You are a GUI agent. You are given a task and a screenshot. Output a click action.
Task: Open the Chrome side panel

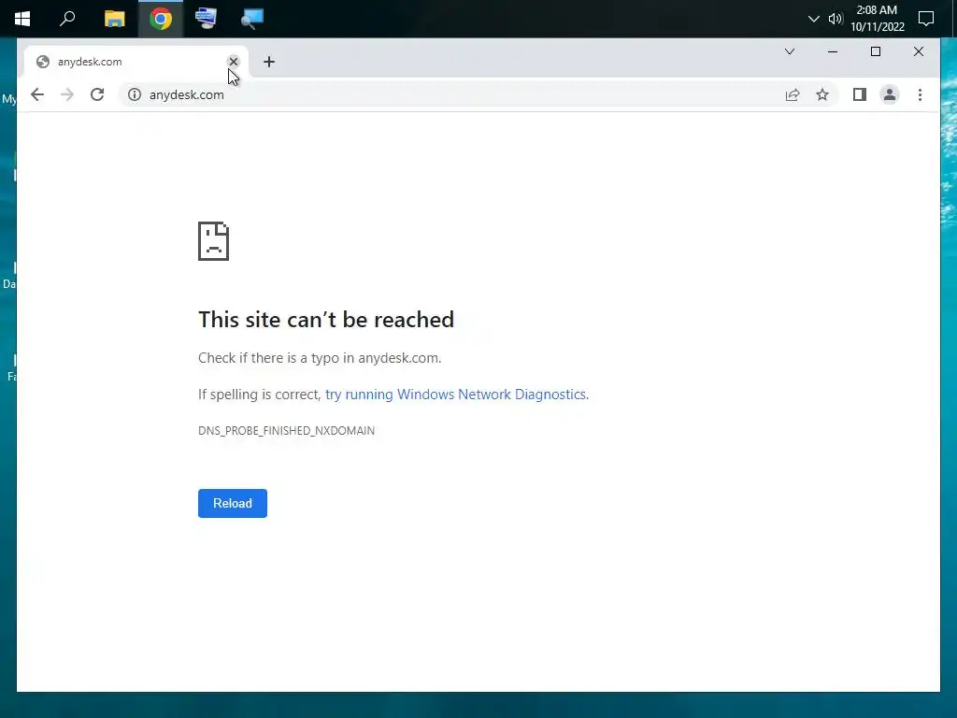click(x=860, y=94)
